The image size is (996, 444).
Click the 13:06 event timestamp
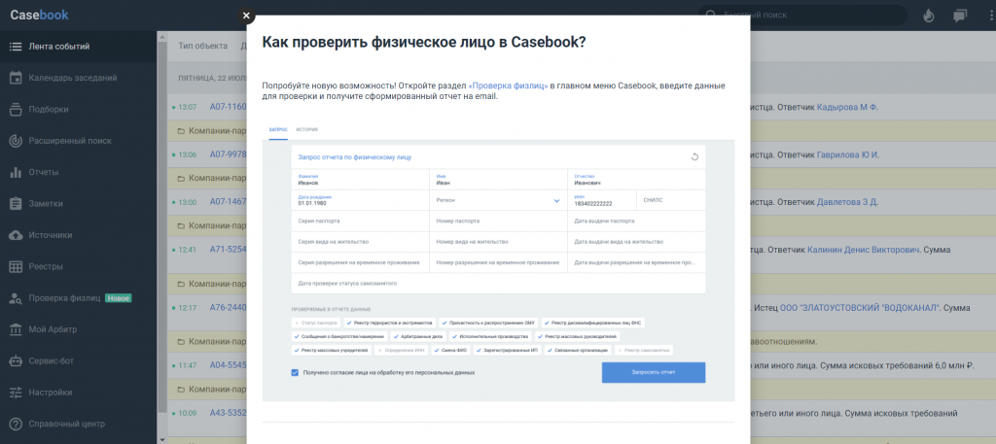(188, 154)
